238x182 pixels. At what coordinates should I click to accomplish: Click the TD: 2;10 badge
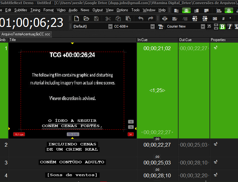pyautogui.click(x=73, y=134)
